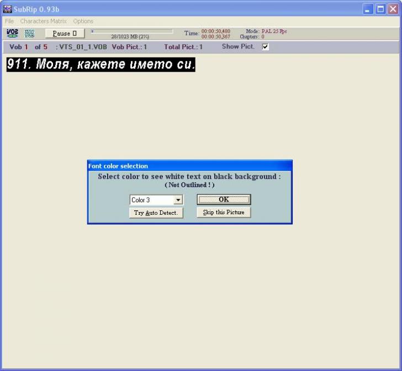Toggle the Show Pict. checkbox
This screenshot has width=402, height=371.
(265, 47)
